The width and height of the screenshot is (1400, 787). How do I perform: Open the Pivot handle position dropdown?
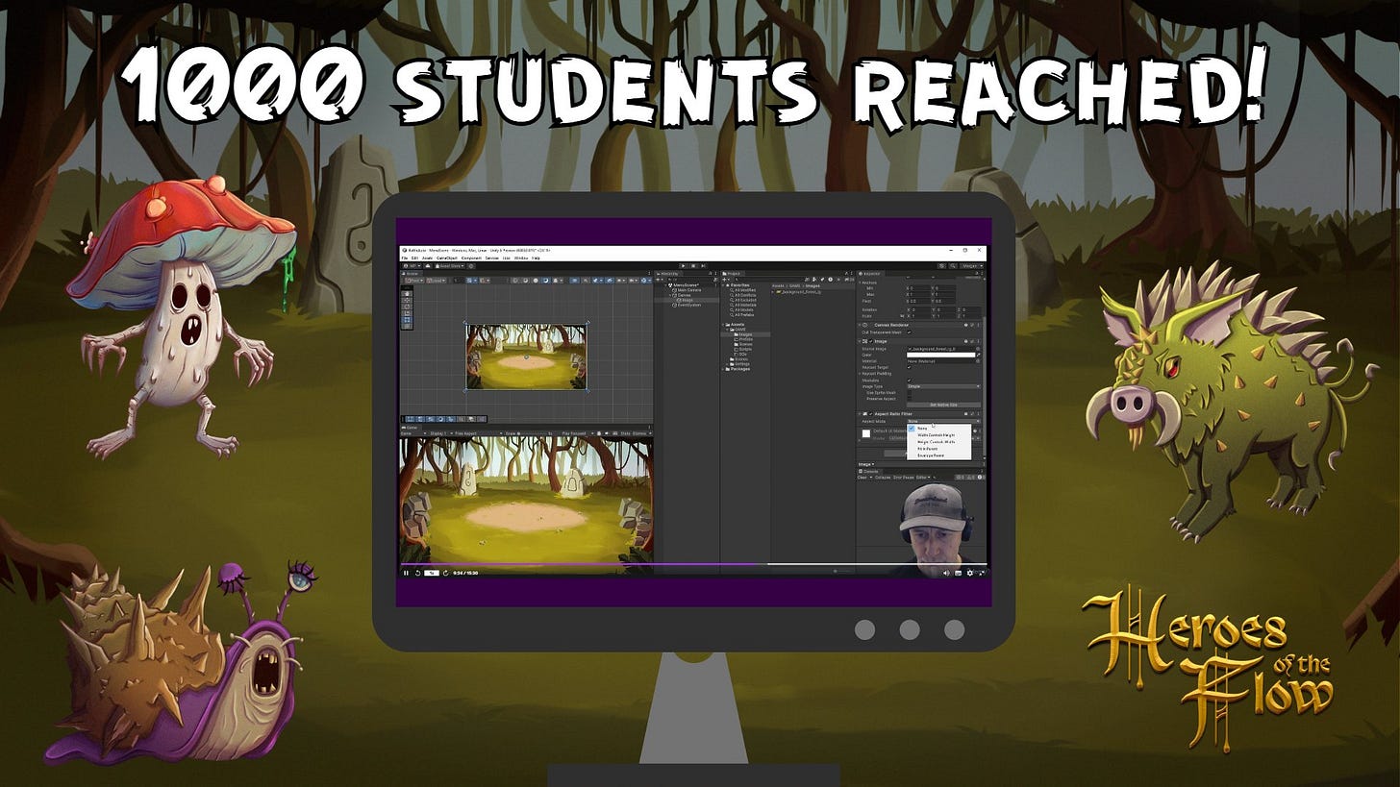click(414, 281)
